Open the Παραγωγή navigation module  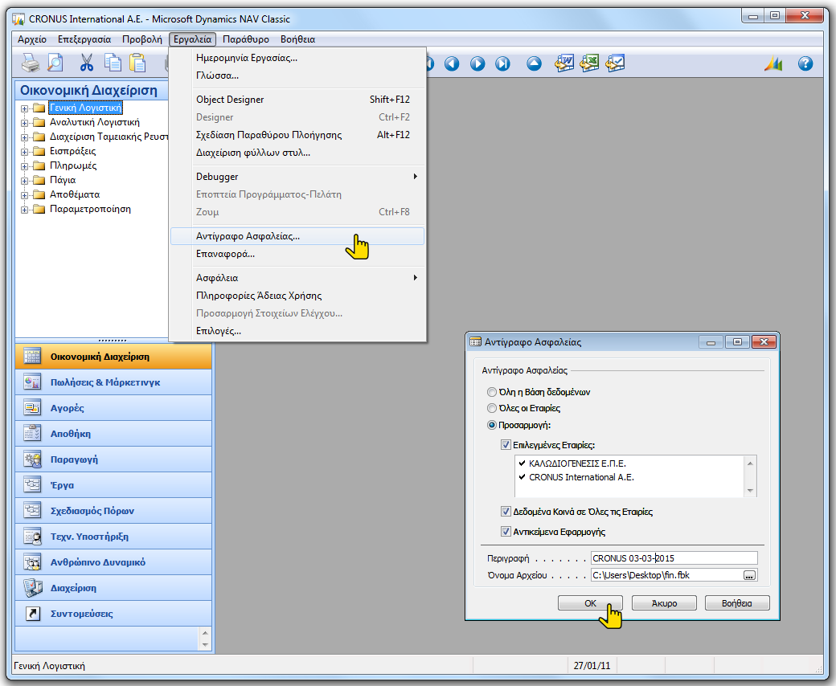tap(113, 459)
